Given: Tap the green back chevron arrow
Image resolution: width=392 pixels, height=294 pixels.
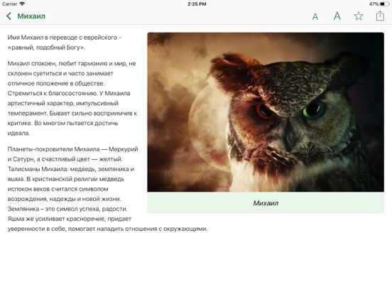Looking at the screenshot, I should coord(9,16).
